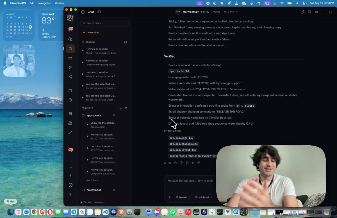Copy the message with the copy icon
Screen dimensions: 337x218
click(187, 163)
